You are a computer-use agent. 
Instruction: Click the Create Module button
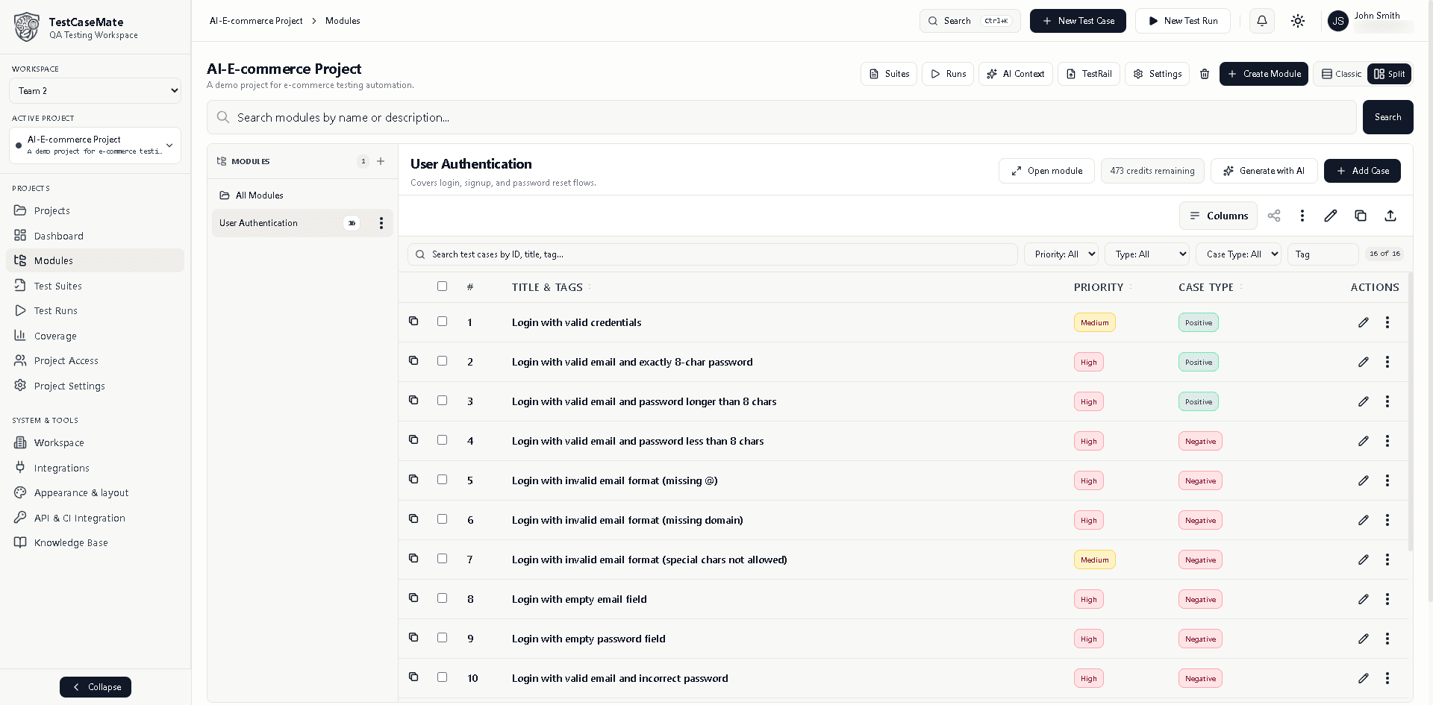pos(1264,74)
